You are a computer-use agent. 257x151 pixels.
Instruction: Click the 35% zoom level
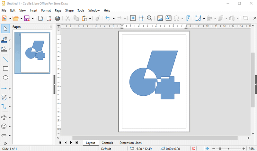coord(252,149)
